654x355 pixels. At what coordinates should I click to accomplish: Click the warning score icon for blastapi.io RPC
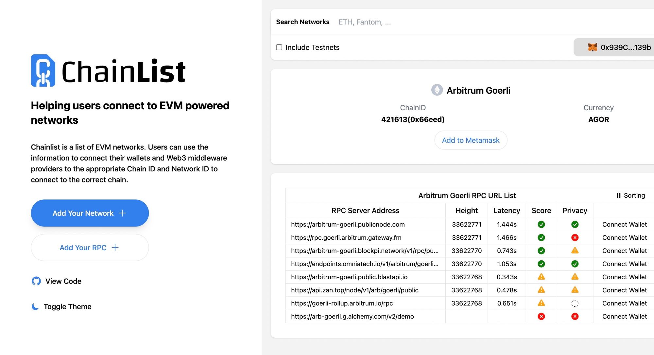point(541,277)
